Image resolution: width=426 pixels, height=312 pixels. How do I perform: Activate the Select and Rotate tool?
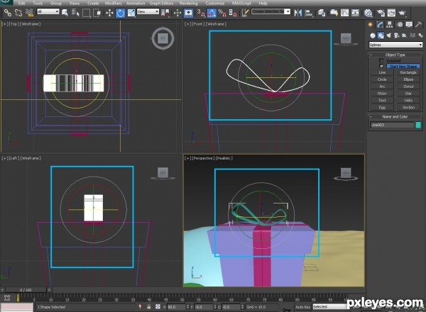[121, 13]
